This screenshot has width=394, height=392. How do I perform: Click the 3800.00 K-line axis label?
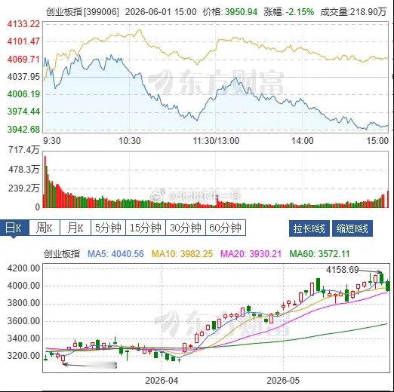(23, 304)
